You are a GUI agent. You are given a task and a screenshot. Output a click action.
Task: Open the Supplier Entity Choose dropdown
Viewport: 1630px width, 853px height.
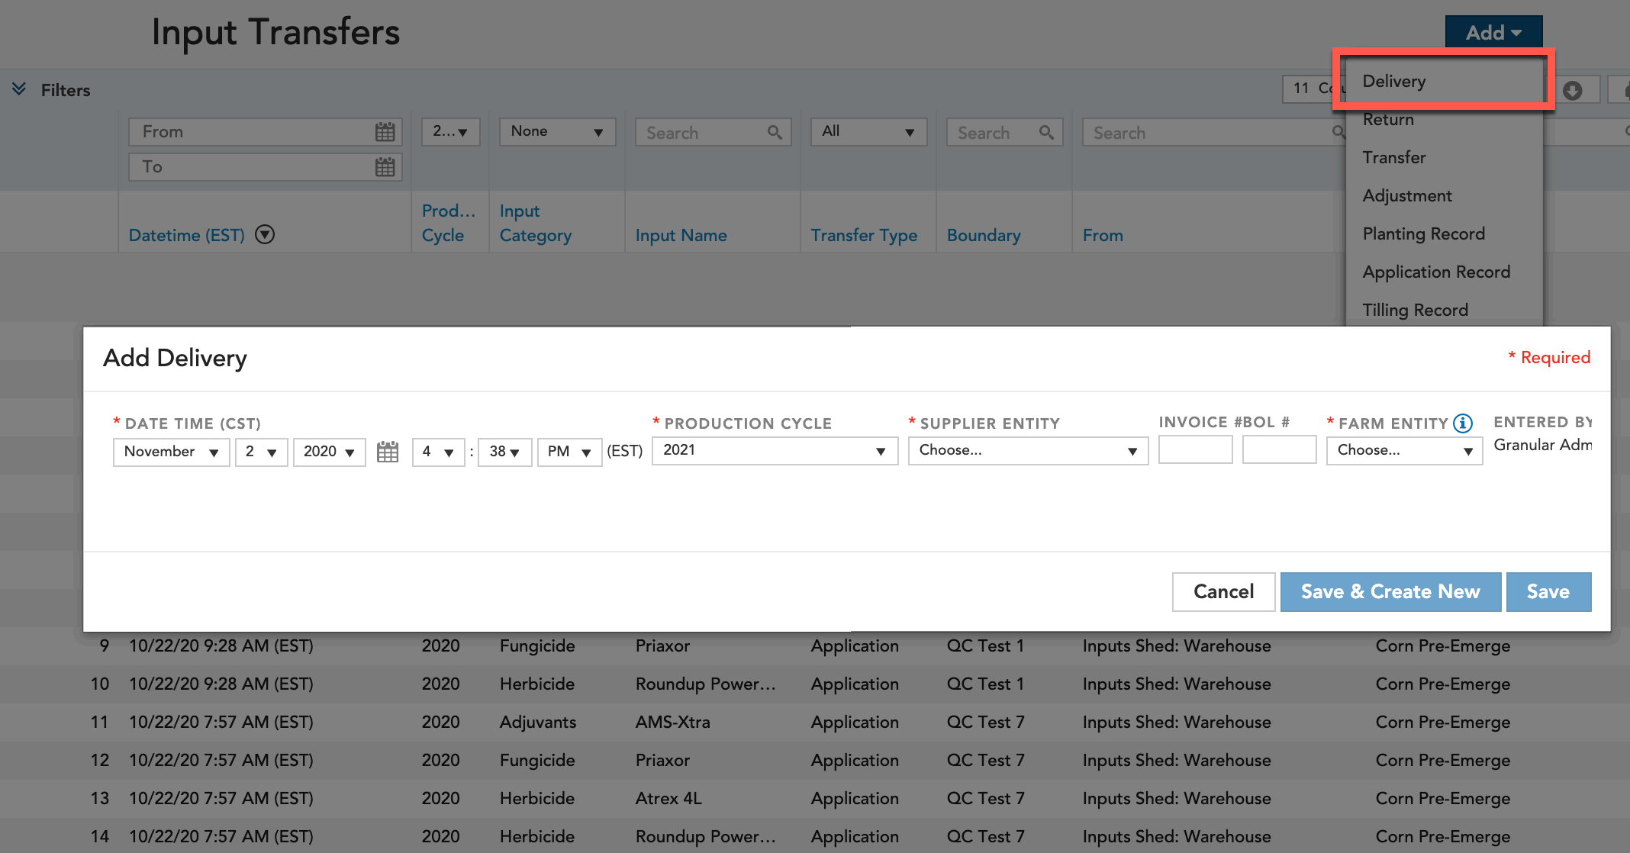point(1028,450)
